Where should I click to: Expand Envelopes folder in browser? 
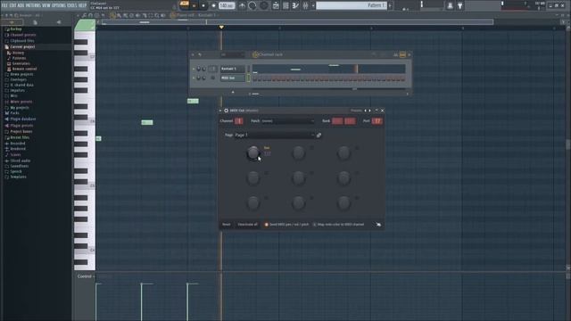[18, 79]
